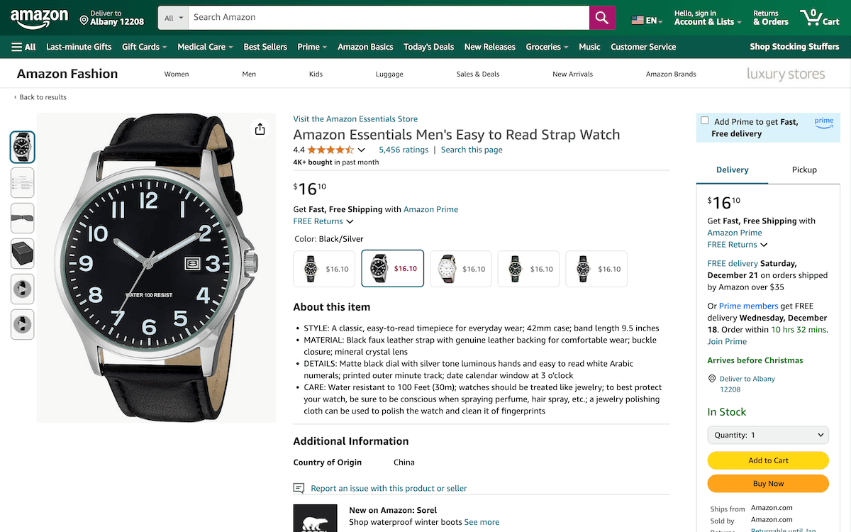Open the shopping Cart
The width and height of the screenshot is (851, 532).
[x=819, y=16]
